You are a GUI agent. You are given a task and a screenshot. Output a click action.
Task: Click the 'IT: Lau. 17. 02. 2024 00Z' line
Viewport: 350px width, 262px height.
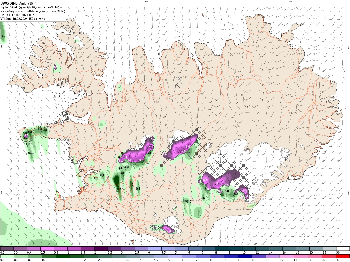coord(17,15)
